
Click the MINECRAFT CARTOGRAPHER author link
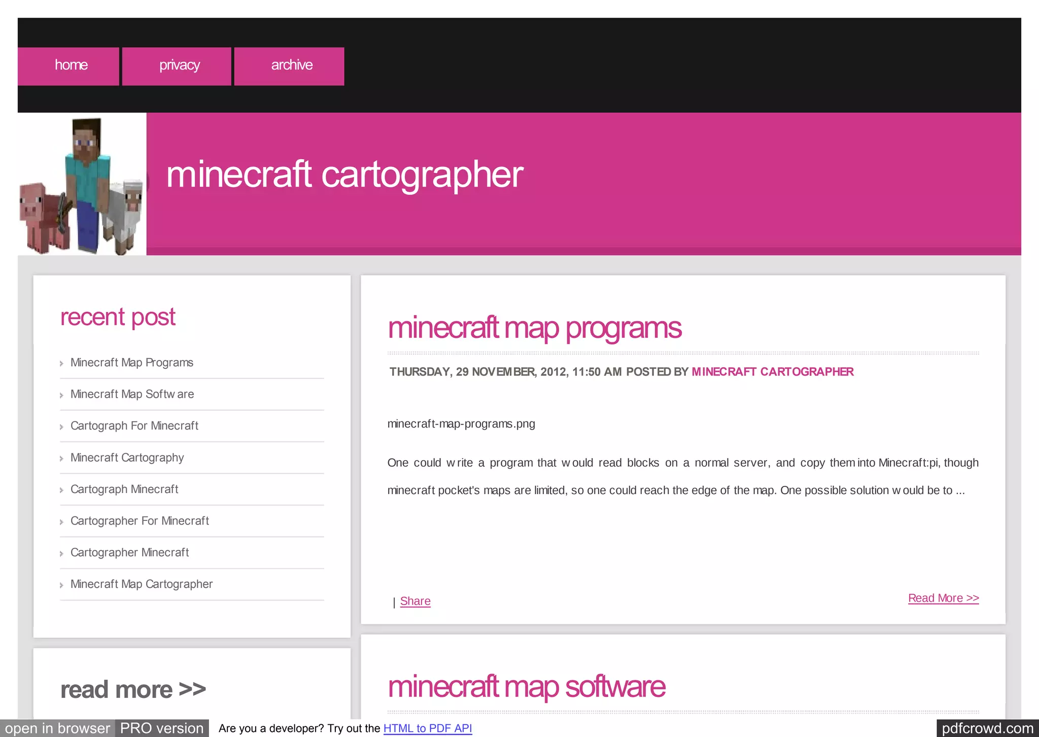click(x=772, y=372)
